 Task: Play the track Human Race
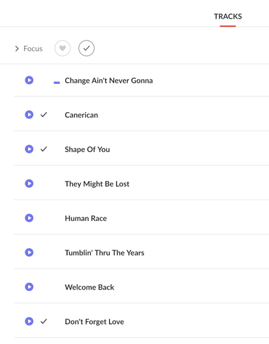(29, 218)
